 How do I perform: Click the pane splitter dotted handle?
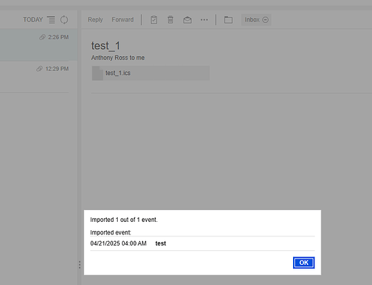pyautogui.click(x=80, y=265)
